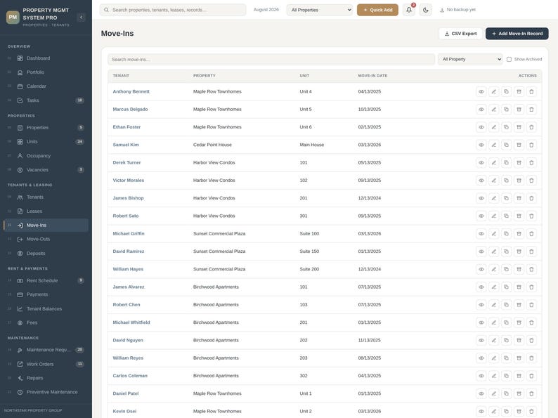Viewport: 558px width, 418px height.
Task: Open Kevin Osei tenant link
Action: pyautogui.click(x=124, y=411)
